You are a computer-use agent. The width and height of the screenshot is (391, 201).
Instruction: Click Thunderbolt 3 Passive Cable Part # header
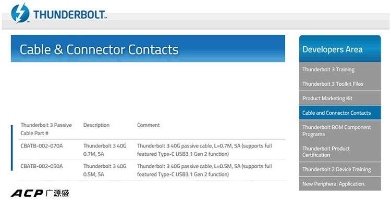coord(46,129)
